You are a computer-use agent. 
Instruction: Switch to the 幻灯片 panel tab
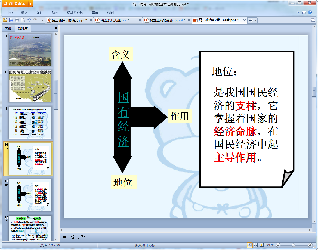tap(23, 28)
